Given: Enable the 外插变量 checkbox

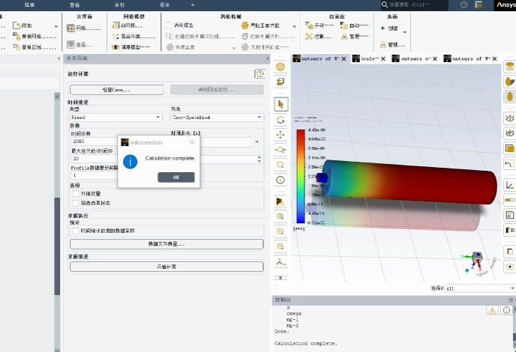Looking at the screenshot, I should tap(75, 193).
